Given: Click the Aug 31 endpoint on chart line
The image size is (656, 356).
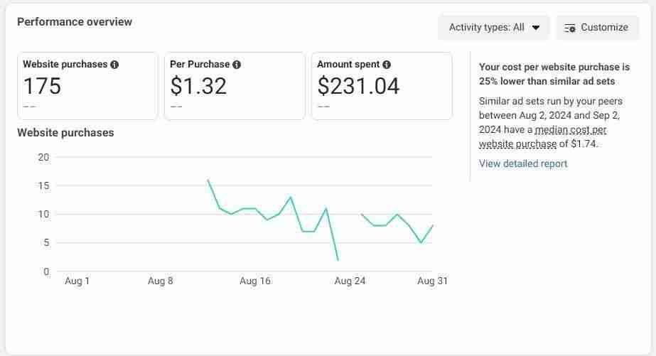Looking at the screenshot, I should pos(433,225).
